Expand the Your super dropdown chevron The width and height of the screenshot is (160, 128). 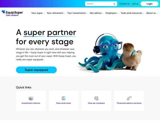pyautogui.click(x=44, y=13)
